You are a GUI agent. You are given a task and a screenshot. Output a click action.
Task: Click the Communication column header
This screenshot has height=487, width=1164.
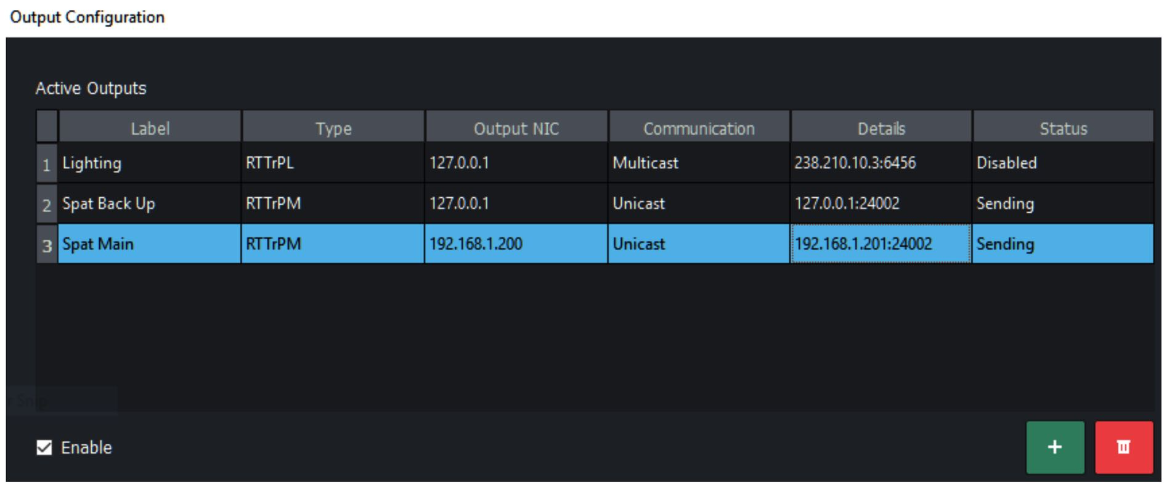click(699, 128)
